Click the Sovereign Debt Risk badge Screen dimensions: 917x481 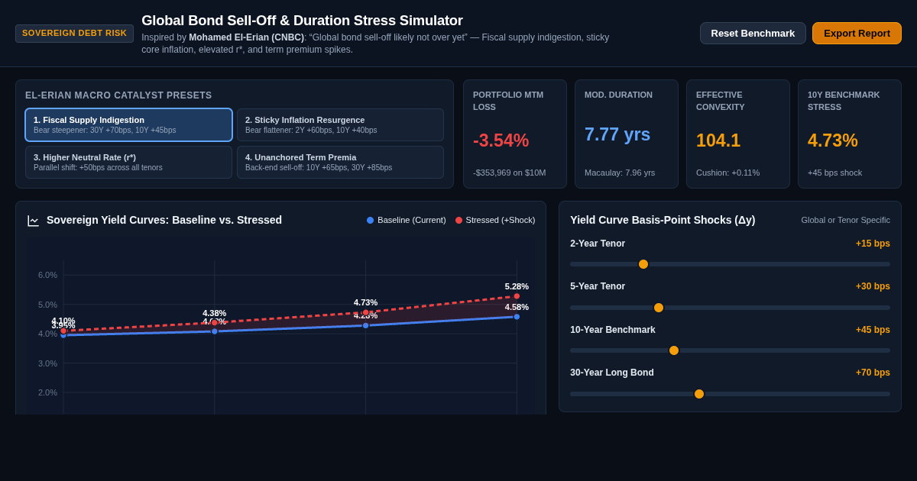point(74,34)
